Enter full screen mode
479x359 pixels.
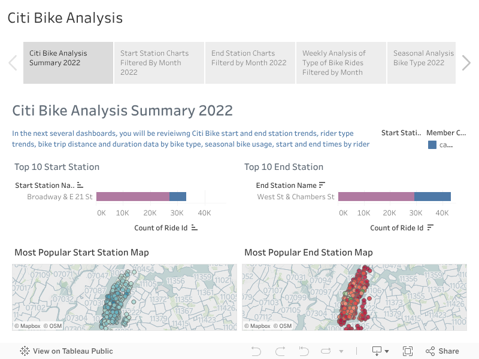pos(408,351)
